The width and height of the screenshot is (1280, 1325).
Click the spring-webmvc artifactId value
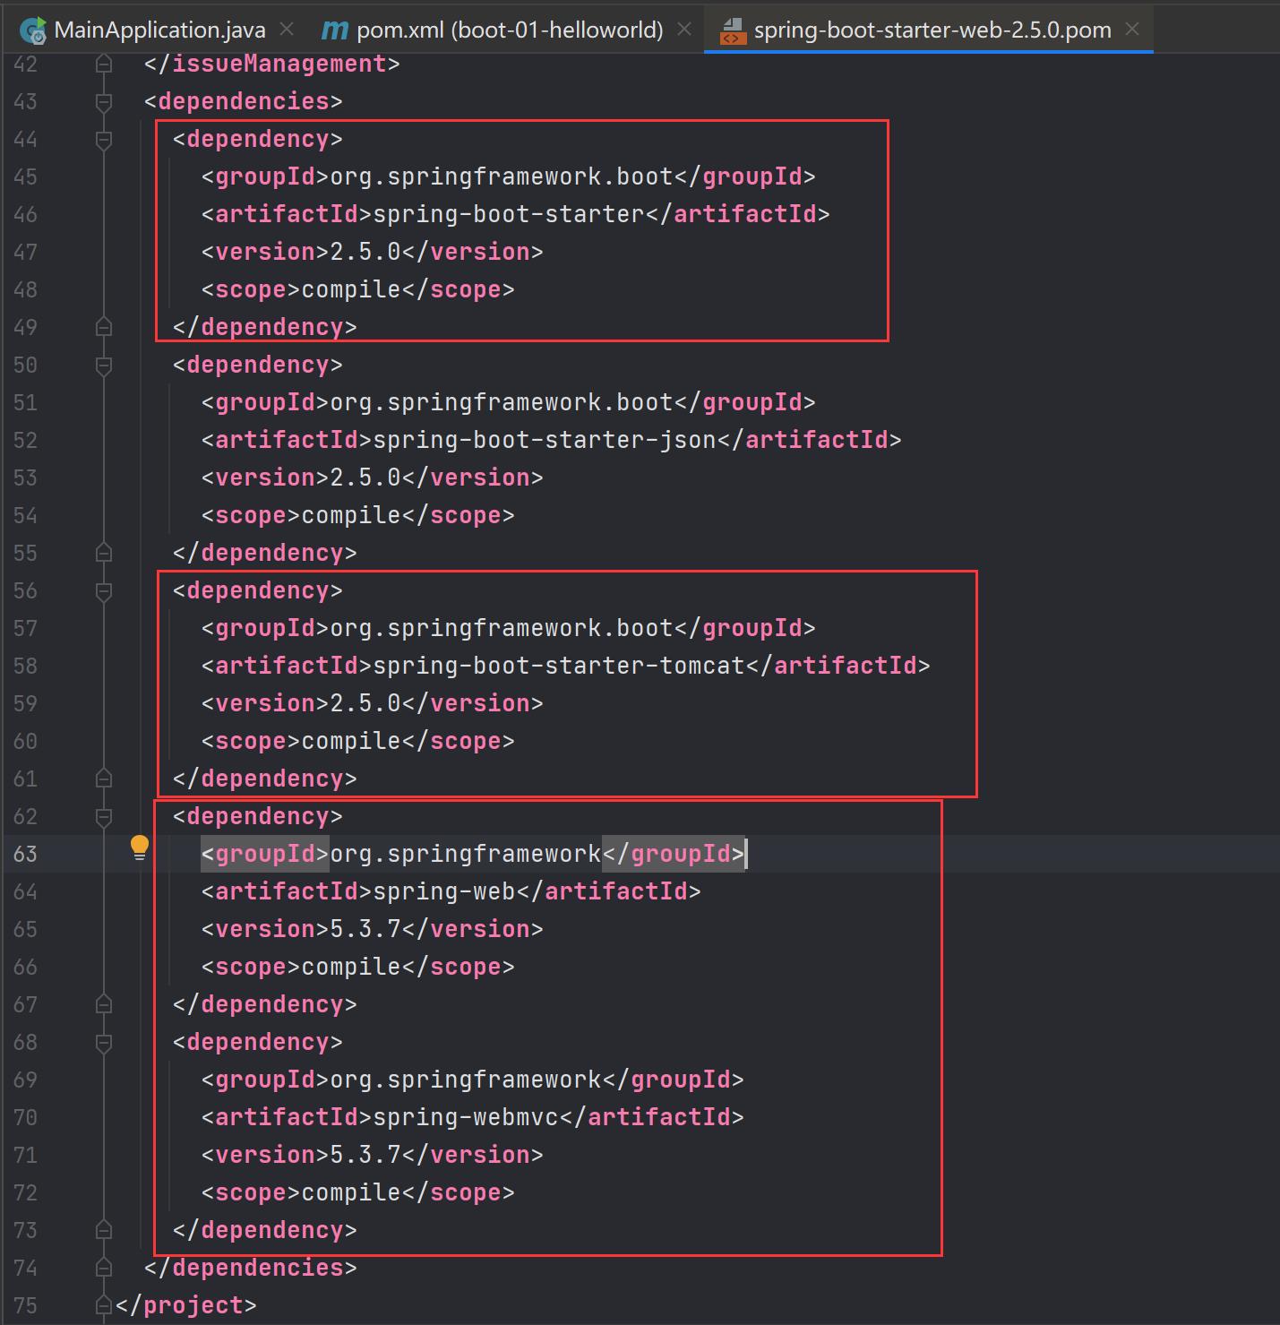point(466,1117)
